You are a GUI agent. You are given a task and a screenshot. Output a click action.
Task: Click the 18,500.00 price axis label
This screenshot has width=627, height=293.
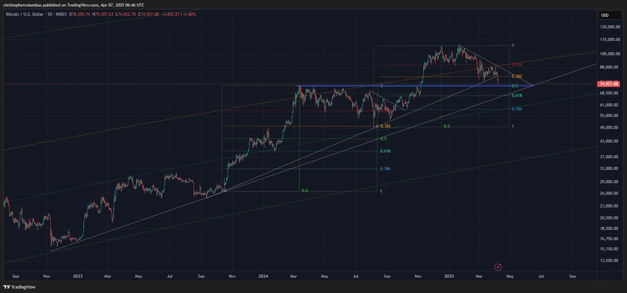pos(609,228)
